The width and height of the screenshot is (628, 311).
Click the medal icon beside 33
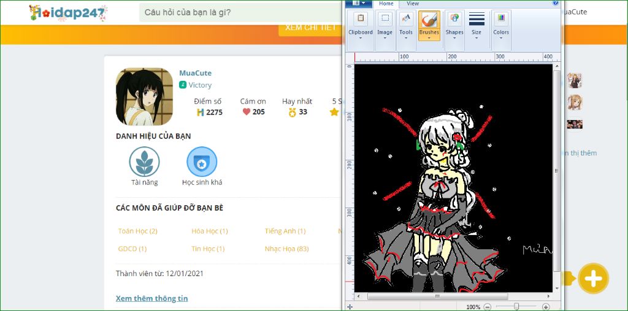293,112
